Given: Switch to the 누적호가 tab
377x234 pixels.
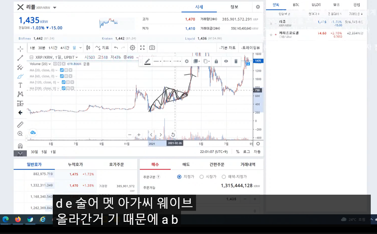Looking at the screenshot, I should pos(75,164).
